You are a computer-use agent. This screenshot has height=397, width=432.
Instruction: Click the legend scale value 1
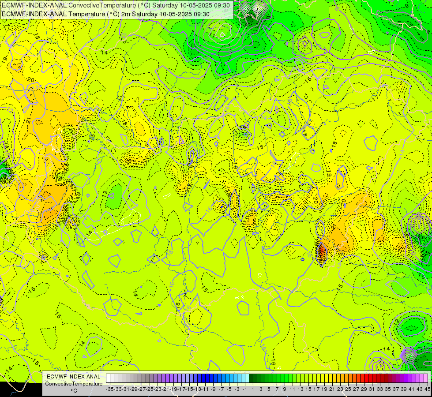253,390
